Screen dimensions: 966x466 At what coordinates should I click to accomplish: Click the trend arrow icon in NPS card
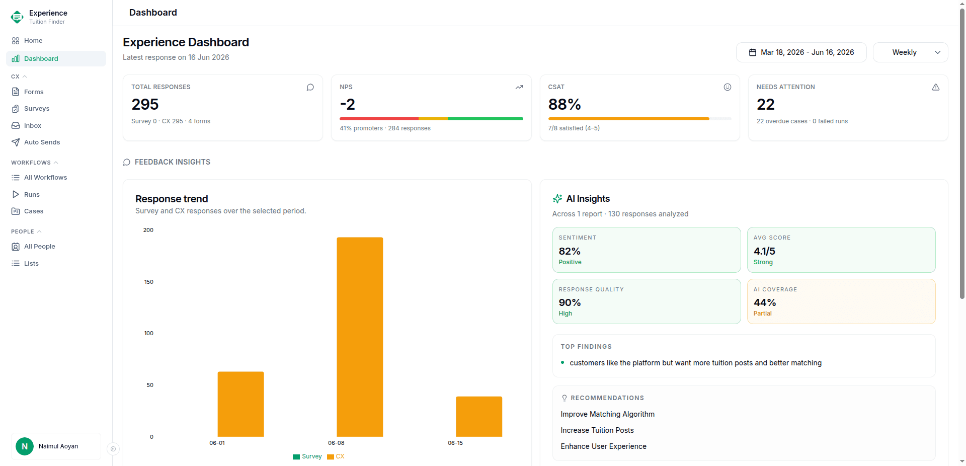tap(519, 88)
